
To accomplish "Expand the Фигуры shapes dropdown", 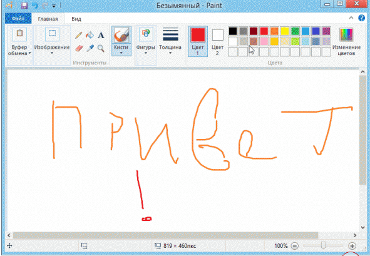I will point(146,41).
